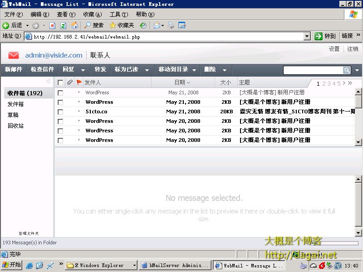
Task: Expand the address bar URL dropdown
Action: pos(307,36)
